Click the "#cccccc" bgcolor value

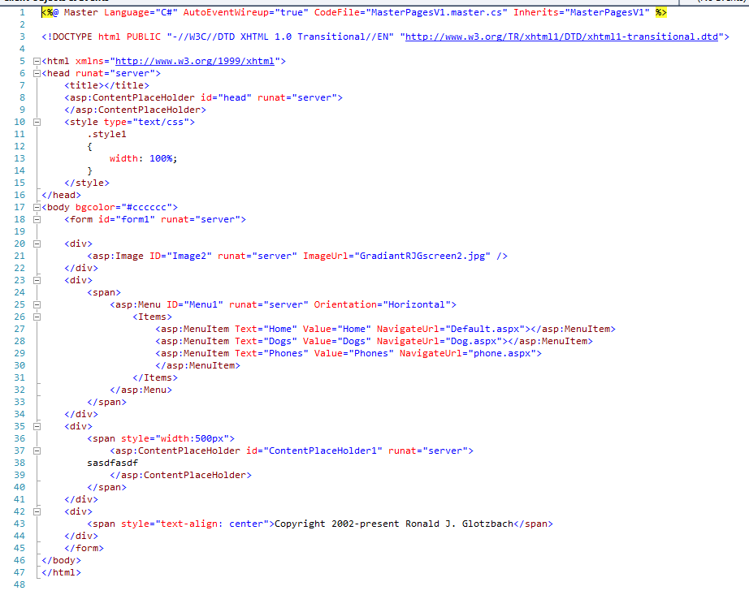[x=147, y=207]
